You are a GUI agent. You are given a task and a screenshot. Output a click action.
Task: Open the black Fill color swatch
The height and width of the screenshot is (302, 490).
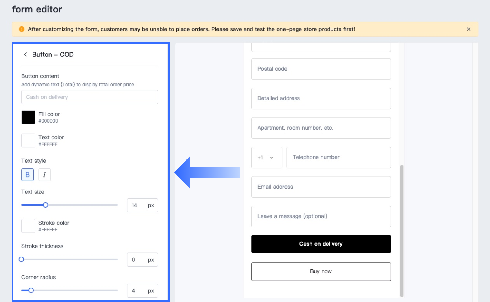coord(28,117)
